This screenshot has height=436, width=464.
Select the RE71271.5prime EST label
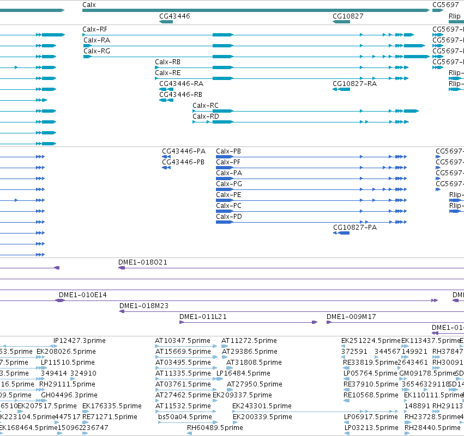(110, 417)
